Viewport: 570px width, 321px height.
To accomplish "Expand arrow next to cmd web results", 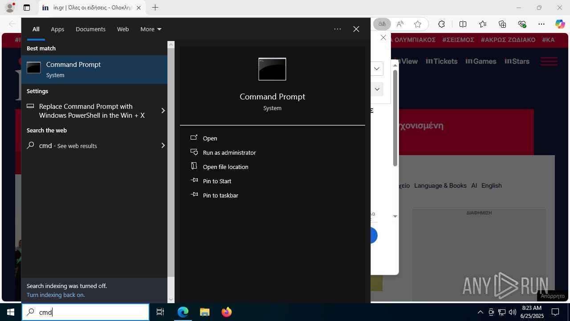I will (163, 145).
